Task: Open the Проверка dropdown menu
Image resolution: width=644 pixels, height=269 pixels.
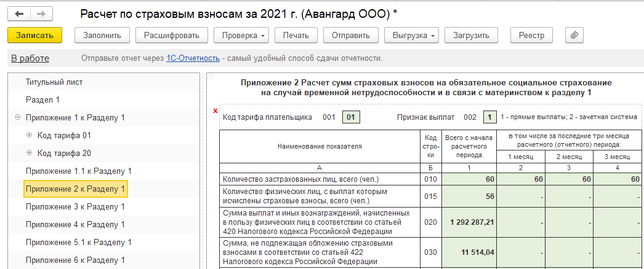Action: coord(241,35)
